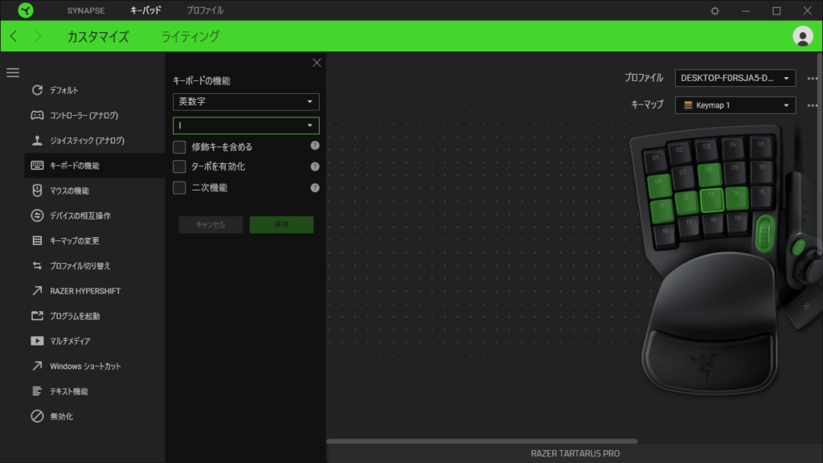Toggle the hamburger sidebar menu
The width and height of the screenshot is (823, 463).
[13, 72]
